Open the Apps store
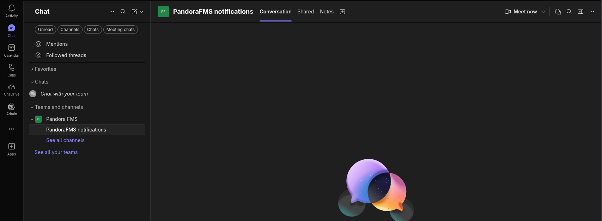Viewport: 602px width, 221px height. pyautogui.click(x=12, y=149)
